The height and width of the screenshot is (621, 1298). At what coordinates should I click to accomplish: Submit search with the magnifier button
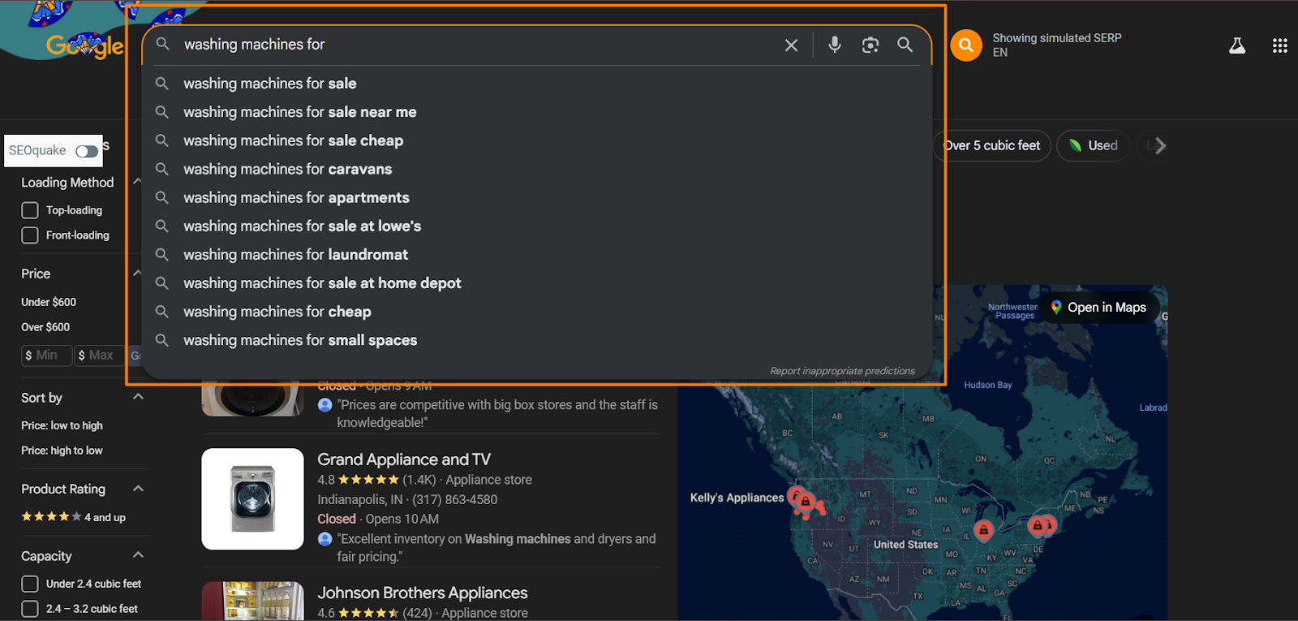[x=905, y=45]
